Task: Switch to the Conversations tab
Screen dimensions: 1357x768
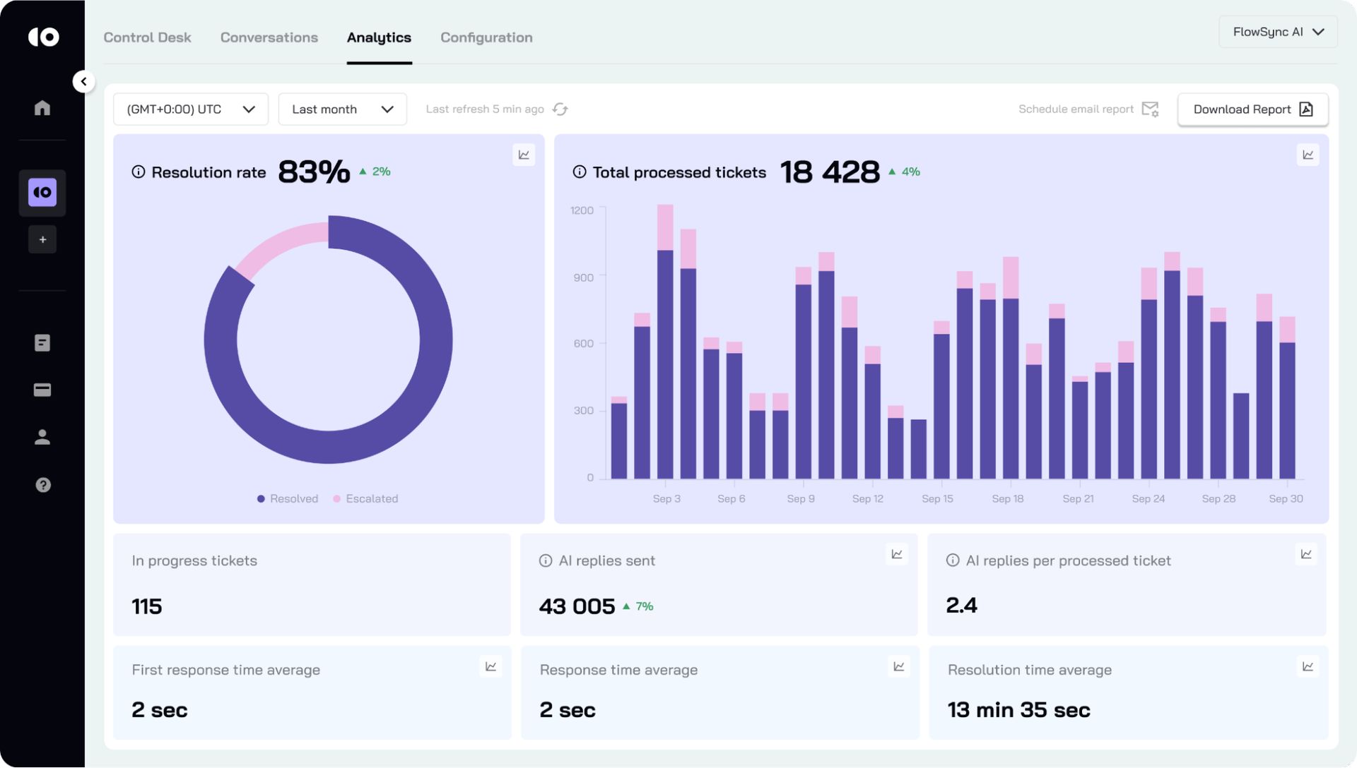Action: 269,37
